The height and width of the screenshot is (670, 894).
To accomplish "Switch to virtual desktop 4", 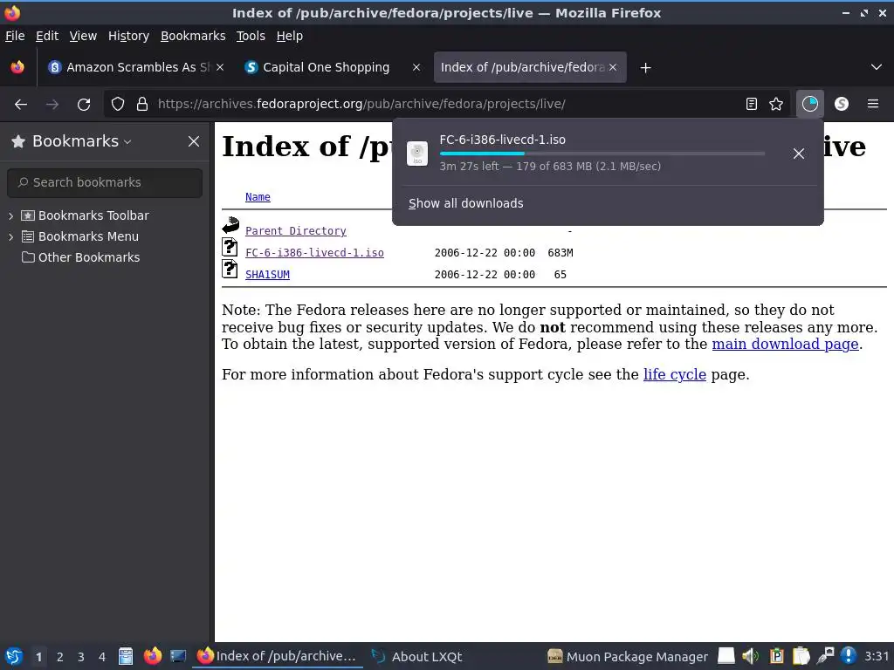I will point(102,657).
